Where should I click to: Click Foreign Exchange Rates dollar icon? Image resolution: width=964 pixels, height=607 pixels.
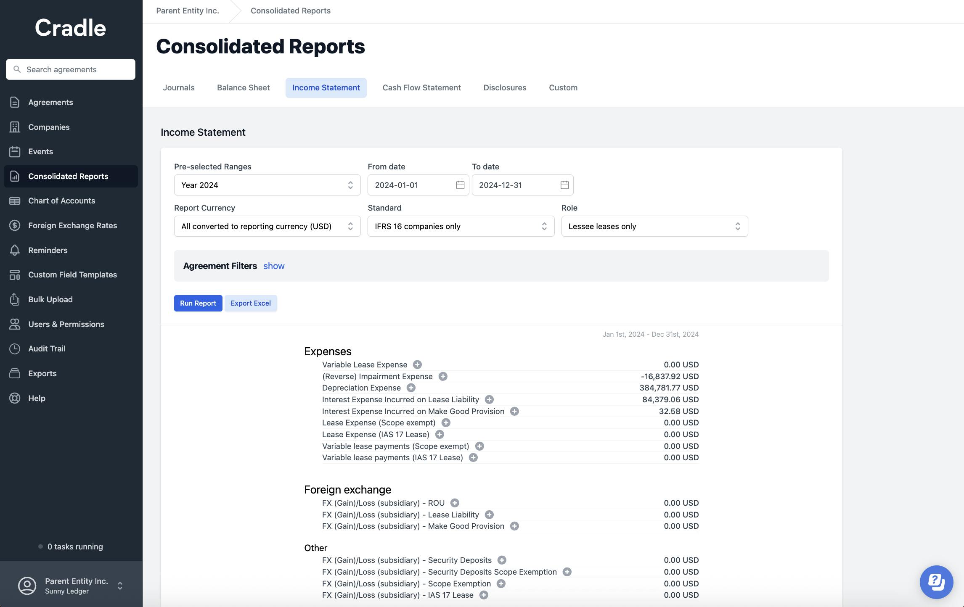(x=15, y=225)
